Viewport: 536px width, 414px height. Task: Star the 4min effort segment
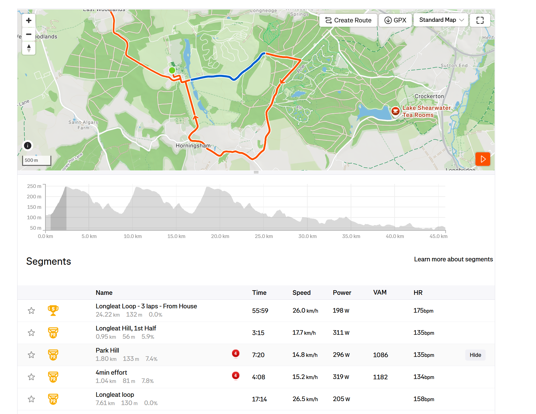point(31,377)
